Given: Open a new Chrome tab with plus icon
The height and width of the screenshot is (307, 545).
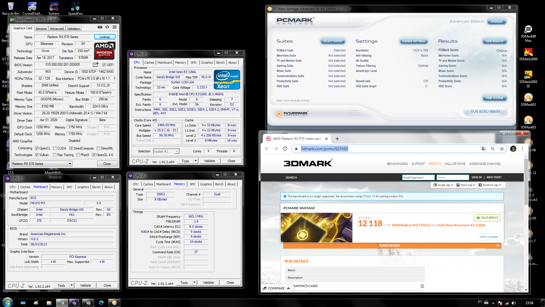Looking at the screenshot, I should click(x=337, y=139).
